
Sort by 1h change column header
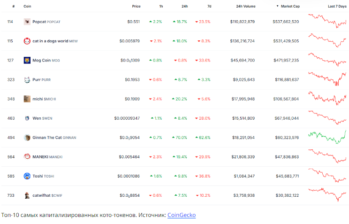pyautogui.click(x=161, y=6)
